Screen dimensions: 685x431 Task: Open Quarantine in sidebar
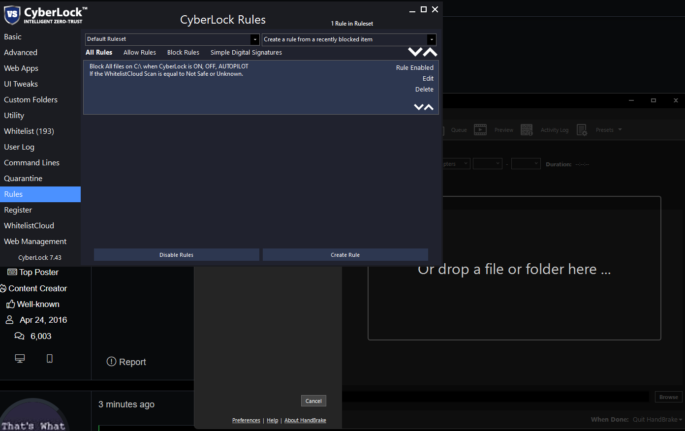pyautogui.click(x=40, y=178)
